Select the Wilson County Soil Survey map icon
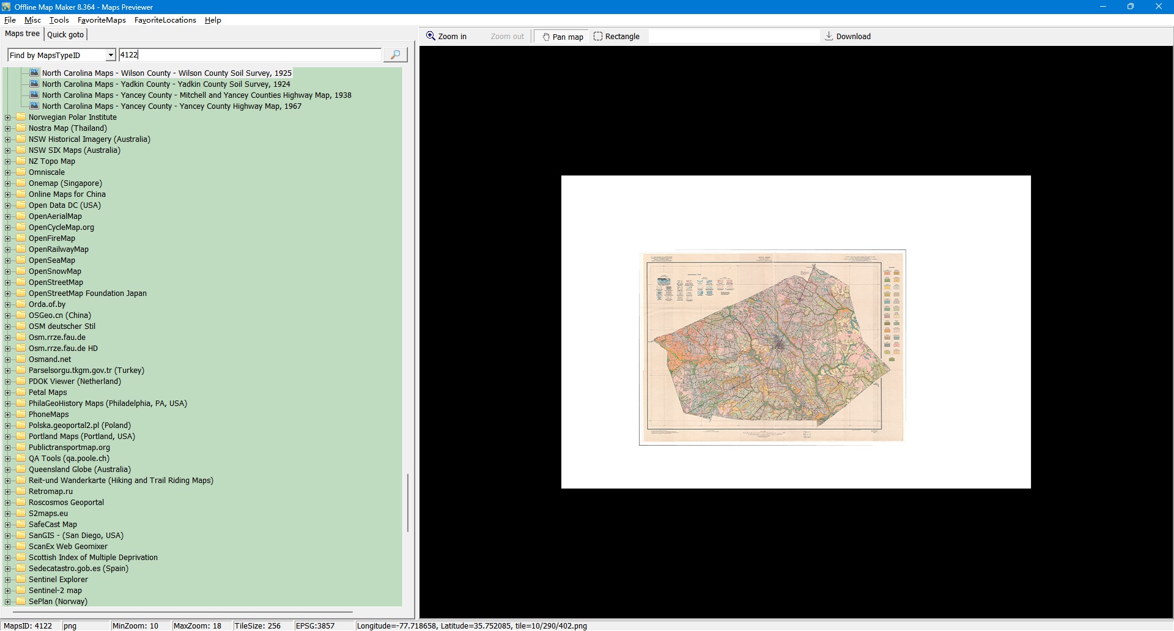The width and height of the screenshot is (1174, 631). (x=35, y=73)
